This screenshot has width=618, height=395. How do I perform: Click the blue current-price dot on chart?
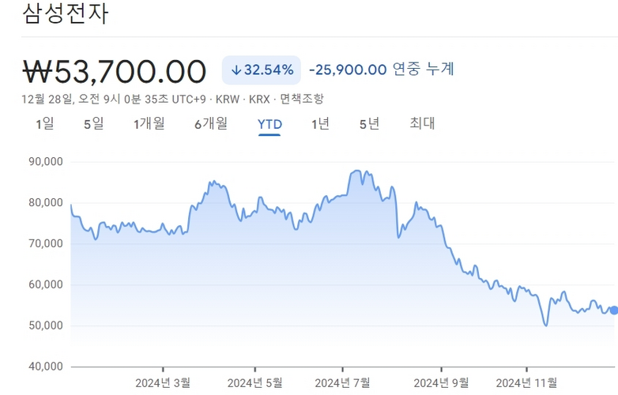(x=614, y=310)
